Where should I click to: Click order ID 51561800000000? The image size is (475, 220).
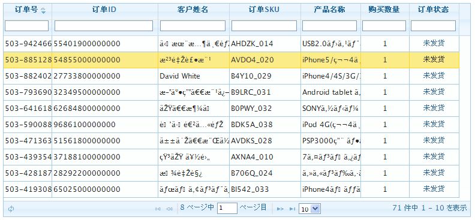pyautogui.click(x=87, y=141)
